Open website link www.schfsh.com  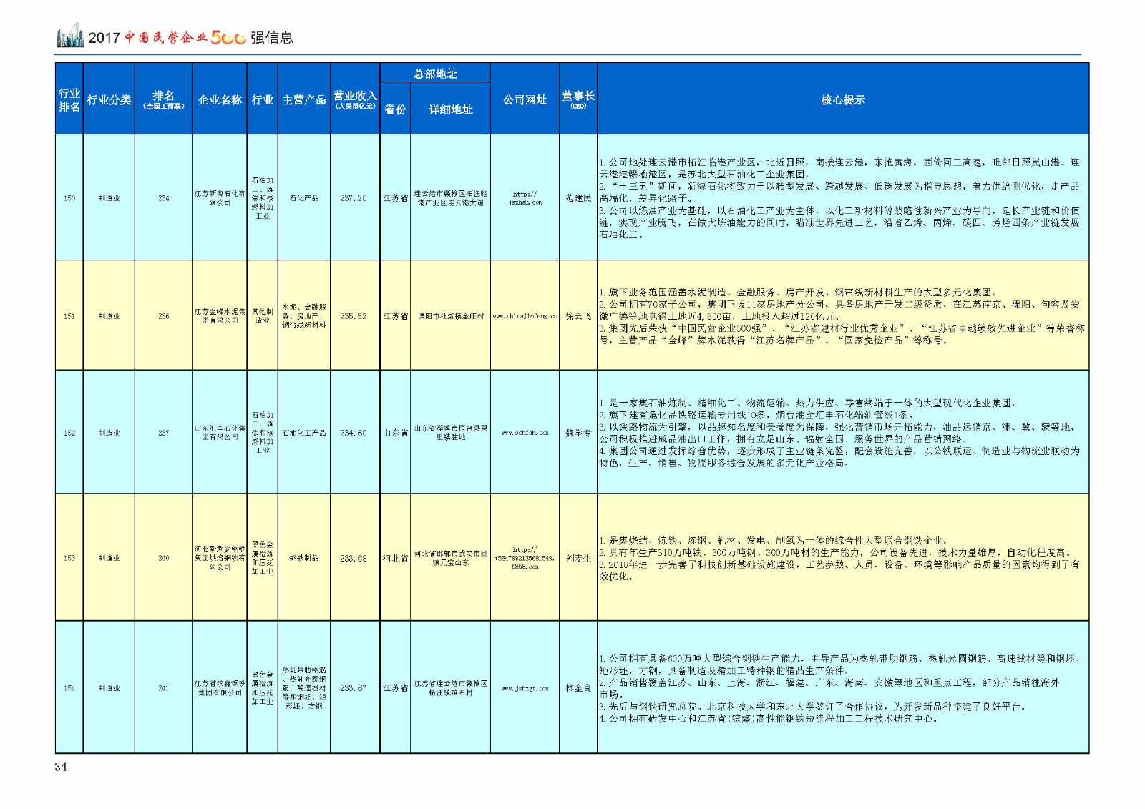click(x=525, y=433)
